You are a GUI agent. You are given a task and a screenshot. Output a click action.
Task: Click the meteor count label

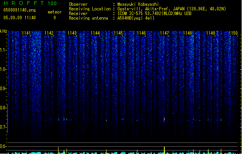[55, 12]
